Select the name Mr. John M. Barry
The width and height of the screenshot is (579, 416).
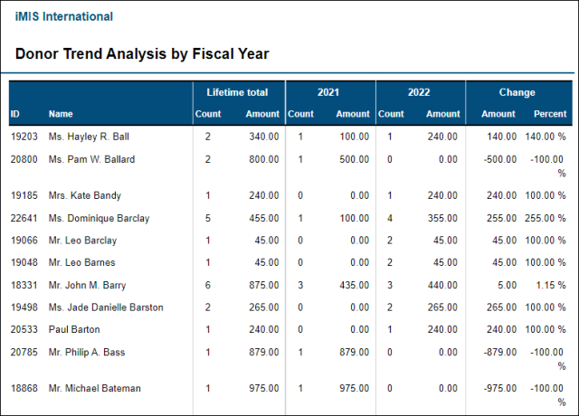click(87, 286)
